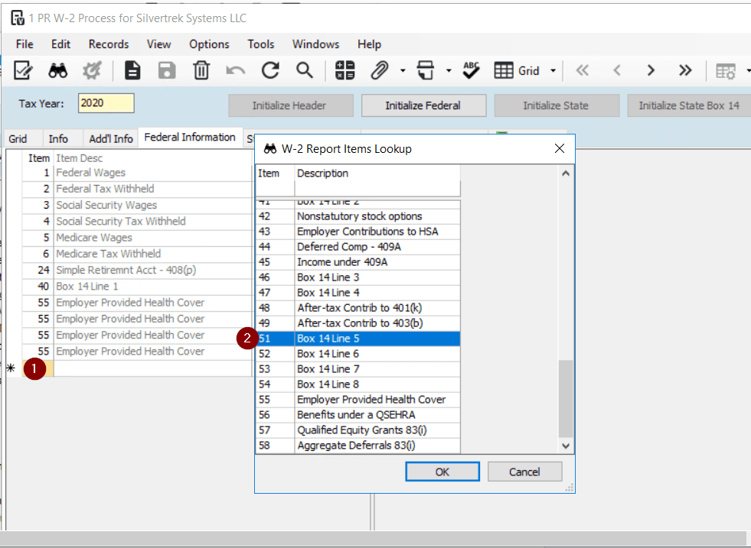Refresh using the circular arrow icon
The image size is (751, 548).
point(270,71)
